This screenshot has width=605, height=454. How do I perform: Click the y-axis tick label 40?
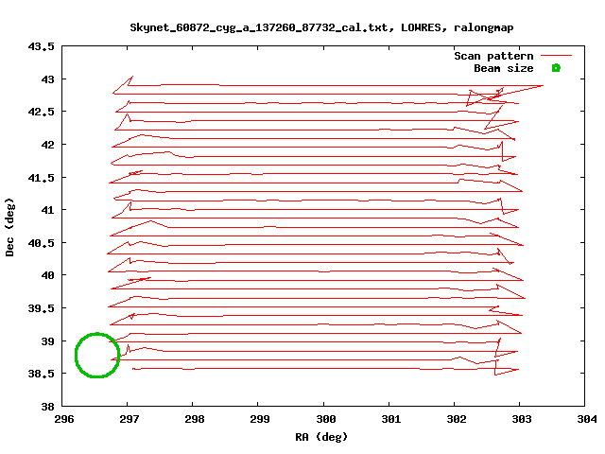(47, 275)
